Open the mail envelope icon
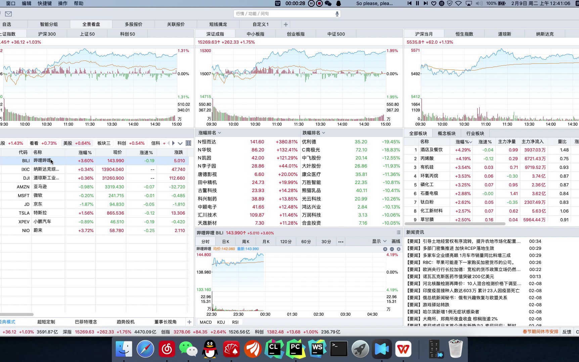The image size is (579, 362). pyautogui.click(x=8, y=14)
